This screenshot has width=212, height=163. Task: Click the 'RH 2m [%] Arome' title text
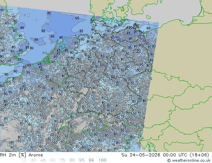point(21,155)
